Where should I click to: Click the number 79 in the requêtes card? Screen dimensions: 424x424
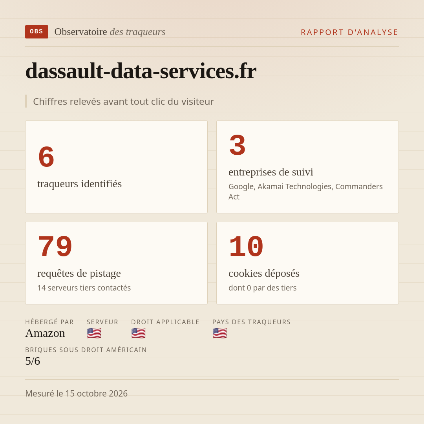tap(55, 247)
